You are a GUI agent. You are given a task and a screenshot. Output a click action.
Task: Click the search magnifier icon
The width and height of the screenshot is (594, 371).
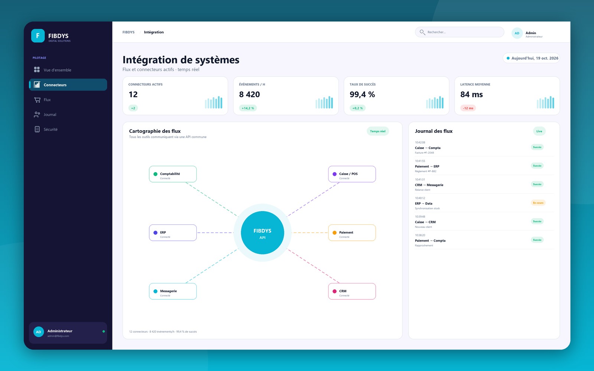[422, 32]
